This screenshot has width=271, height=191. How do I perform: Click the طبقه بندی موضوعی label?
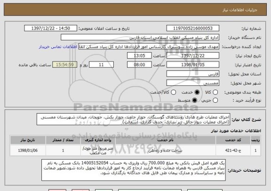tap(243, 92)
